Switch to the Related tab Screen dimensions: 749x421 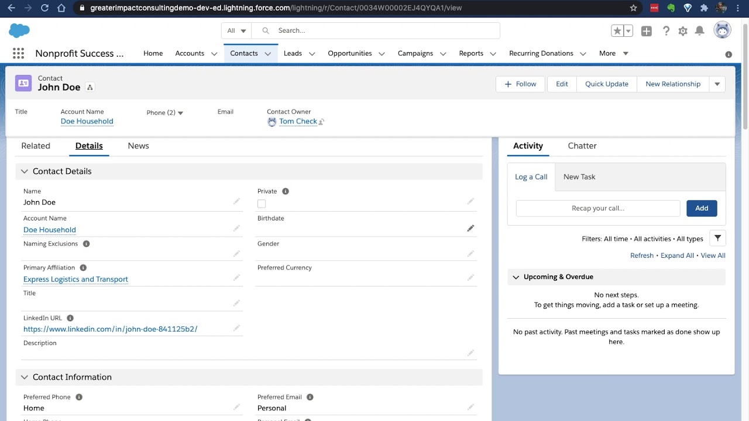coord(36,146)
